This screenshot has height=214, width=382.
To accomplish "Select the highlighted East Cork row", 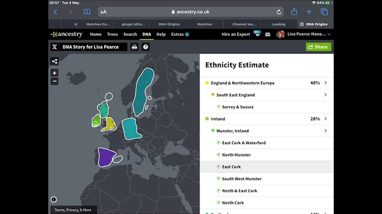I will coord(267,166).
